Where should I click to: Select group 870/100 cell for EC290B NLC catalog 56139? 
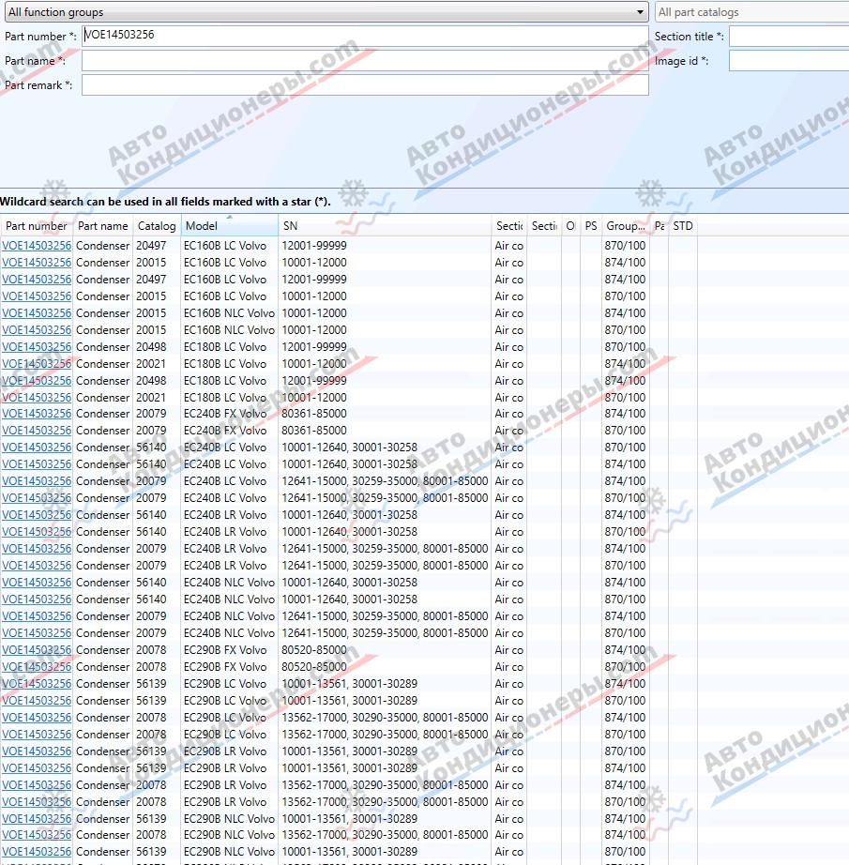pos(626,852)
